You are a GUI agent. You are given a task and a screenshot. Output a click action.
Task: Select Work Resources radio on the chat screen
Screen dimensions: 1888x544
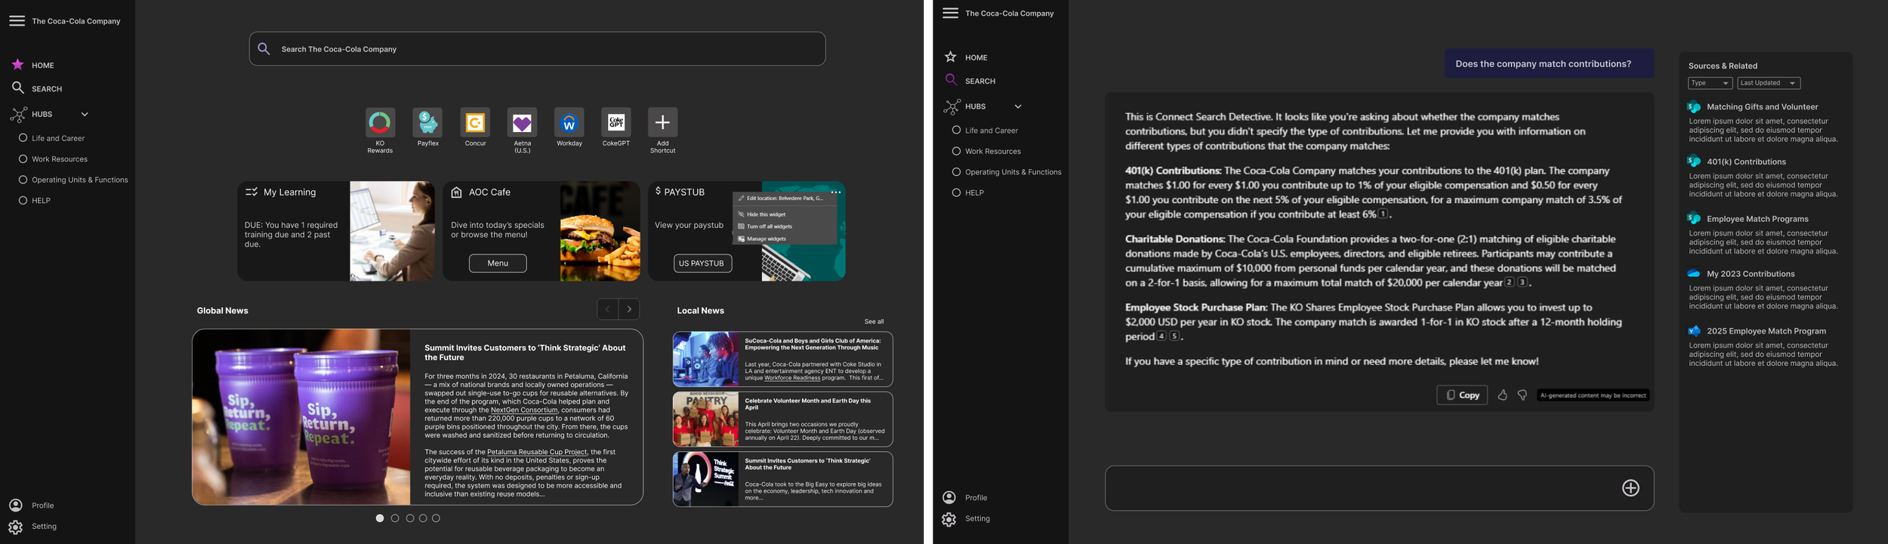coord(956,151)
